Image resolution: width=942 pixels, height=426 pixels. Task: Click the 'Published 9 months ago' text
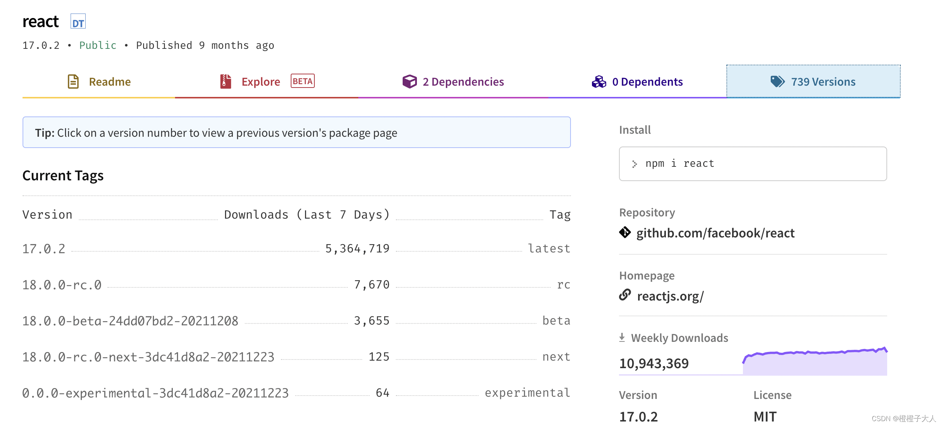[x=205, y=45]
